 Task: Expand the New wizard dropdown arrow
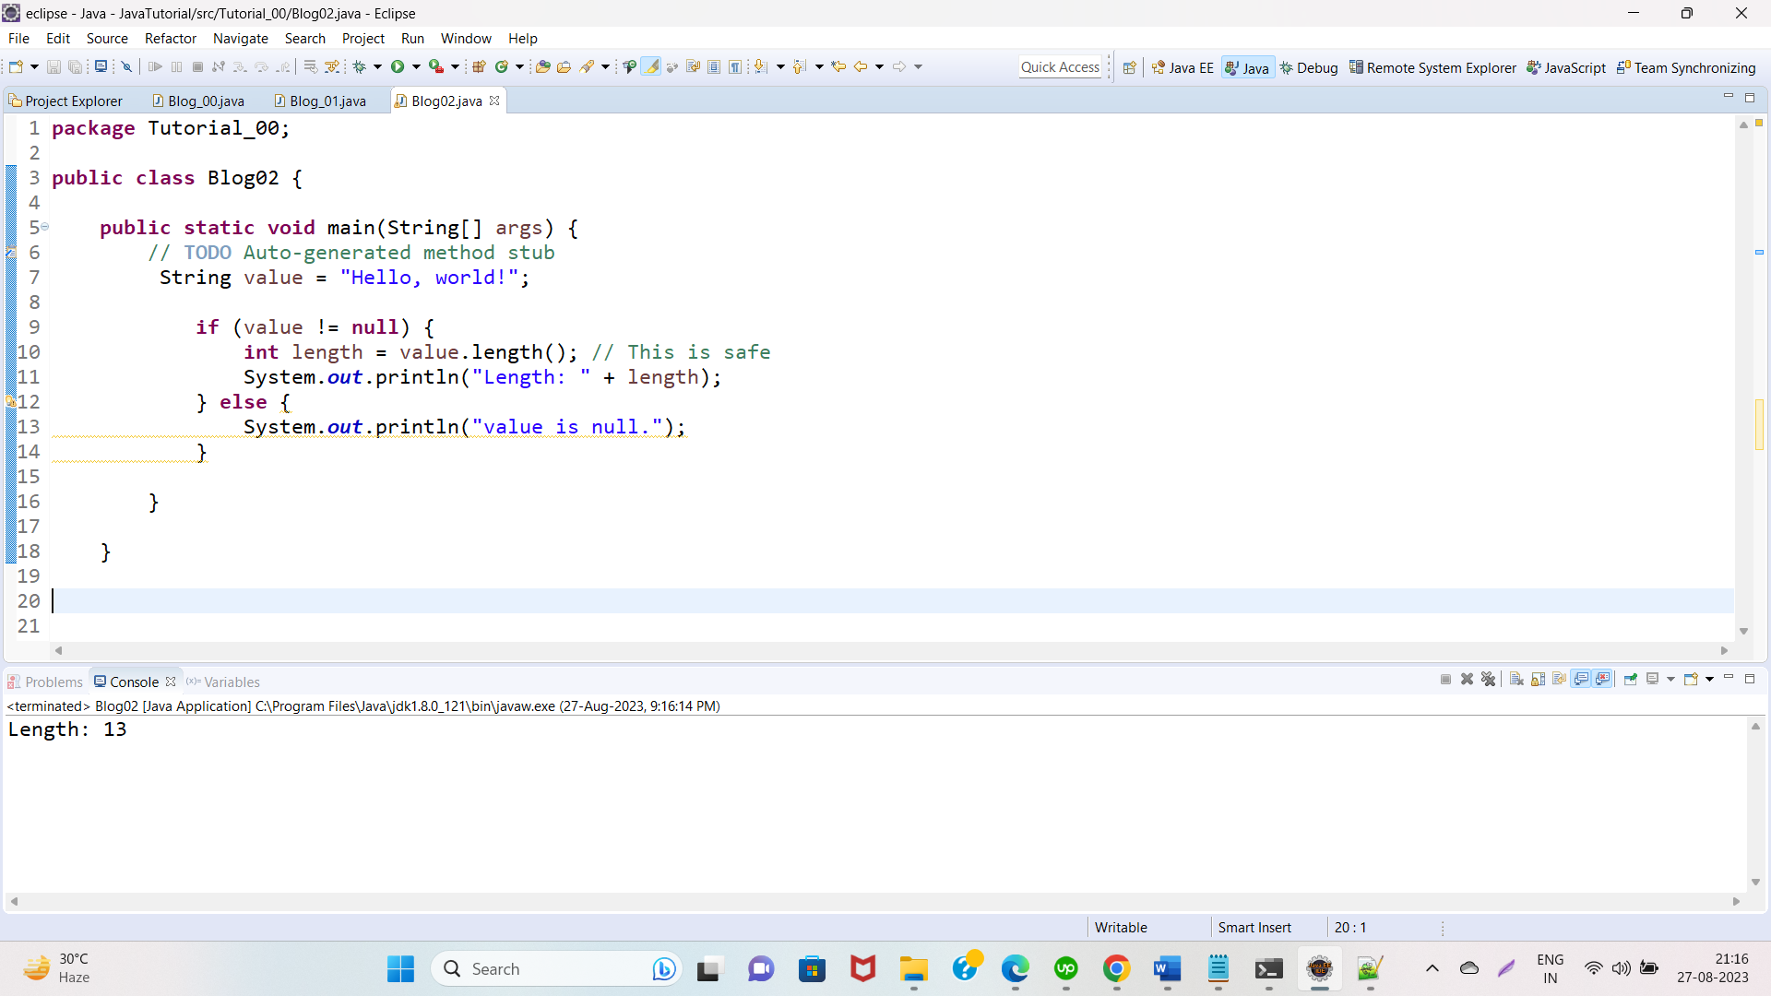[33, 66]
